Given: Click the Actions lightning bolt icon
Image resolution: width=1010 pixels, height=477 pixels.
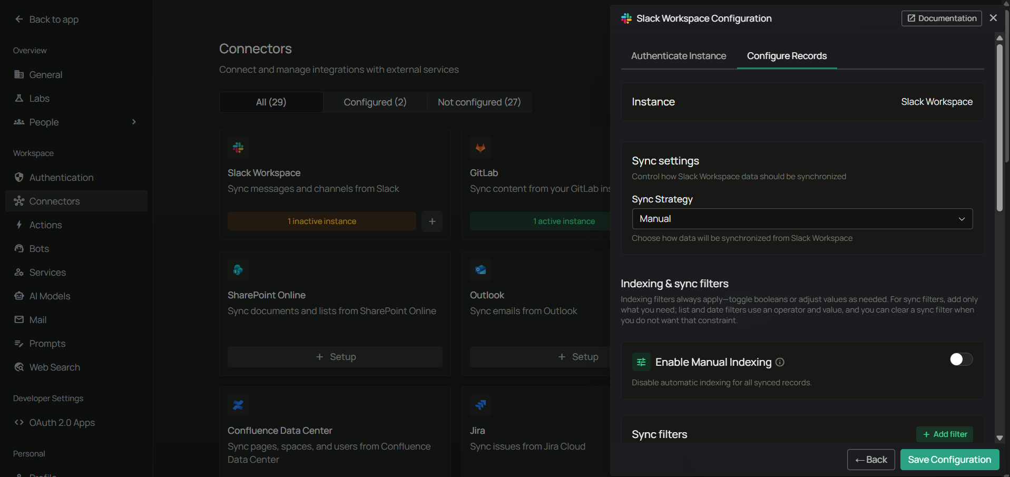Looking at the screenshot, I should [19, 225].
